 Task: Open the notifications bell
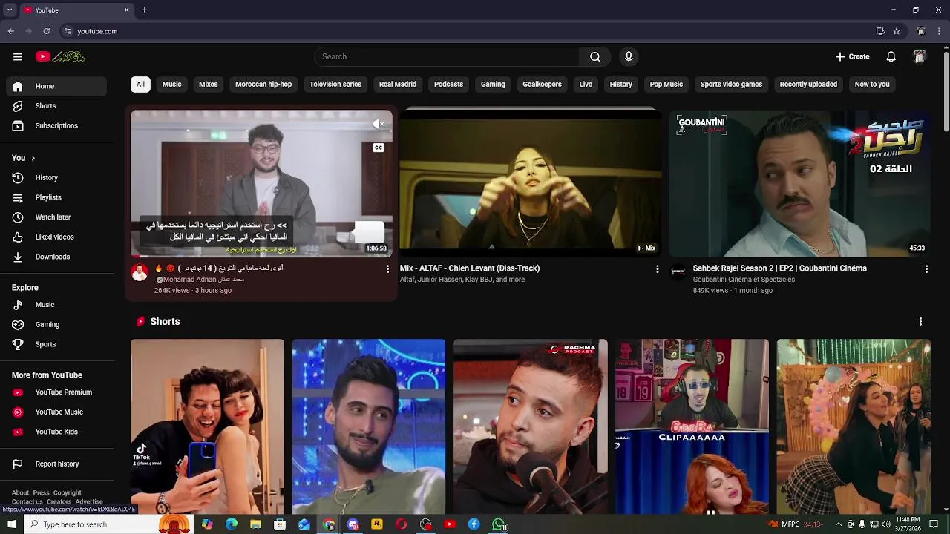coord(891,56)
